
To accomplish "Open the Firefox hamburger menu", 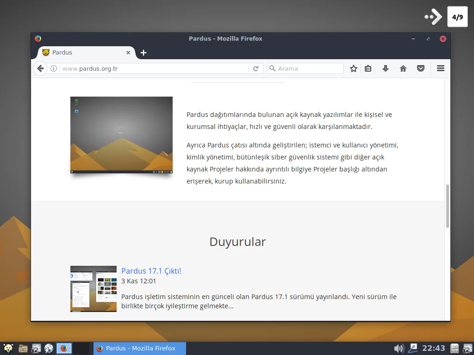I will (440, 68).
